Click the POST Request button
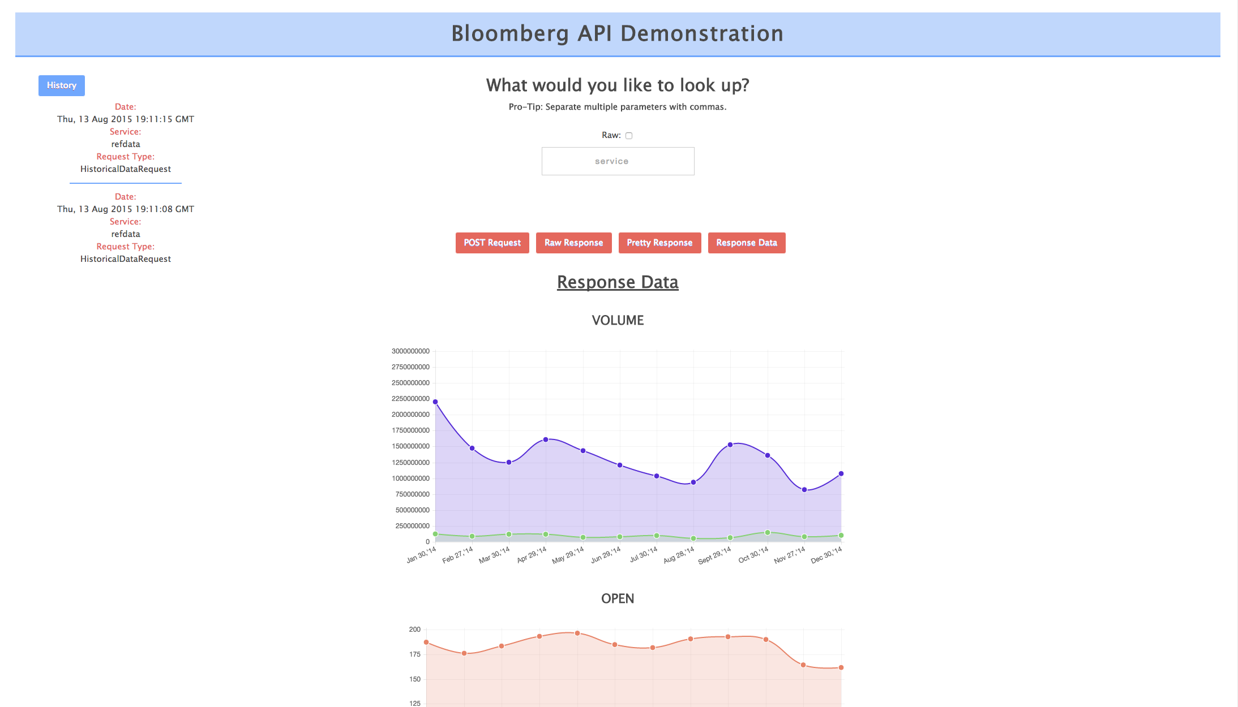The height and width of the screenshot is (707, 1238). point(491,243)
